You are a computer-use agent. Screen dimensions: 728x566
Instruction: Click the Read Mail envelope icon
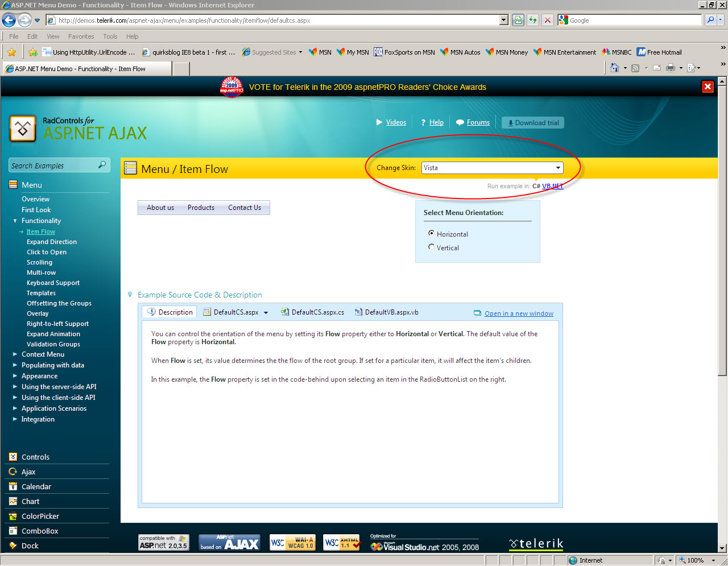(x=657, y=68)
